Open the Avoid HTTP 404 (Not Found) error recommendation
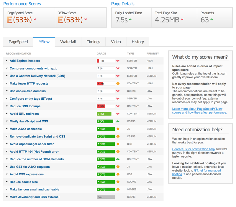236x207 pixels. tap(34, 152)
